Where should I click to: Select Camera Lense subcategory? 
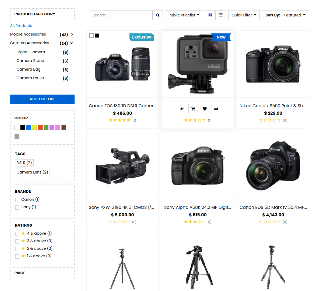30,78
